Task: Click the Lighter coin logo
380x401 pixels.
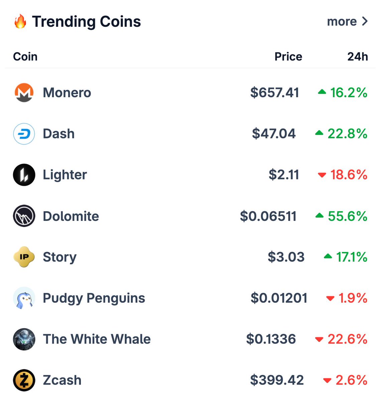Action: [24, 175]
